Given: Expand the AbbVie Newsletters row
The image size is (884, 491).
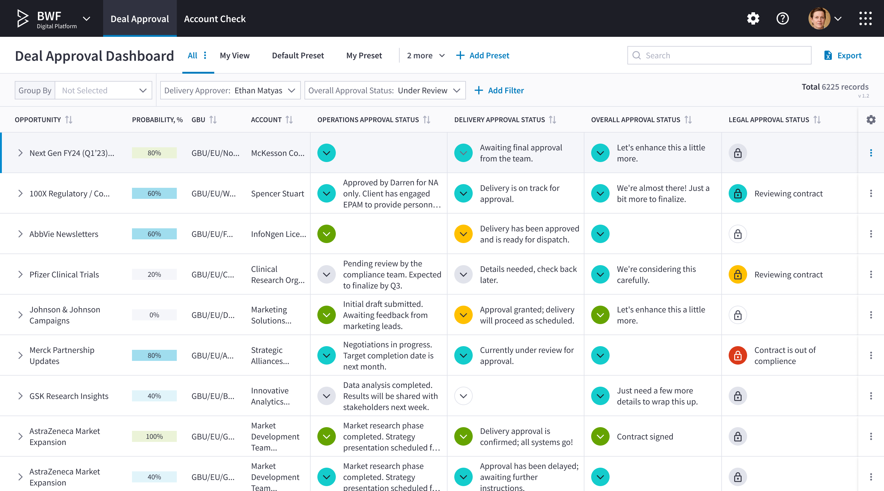Looking at the screenshot, I should tap(20, 234).
